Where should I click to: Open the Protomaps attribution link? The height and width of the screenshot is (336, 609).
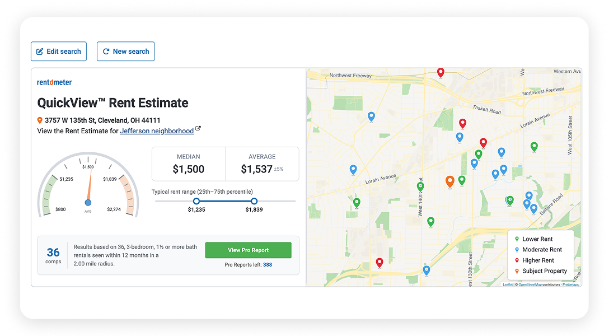click(570, 284)
